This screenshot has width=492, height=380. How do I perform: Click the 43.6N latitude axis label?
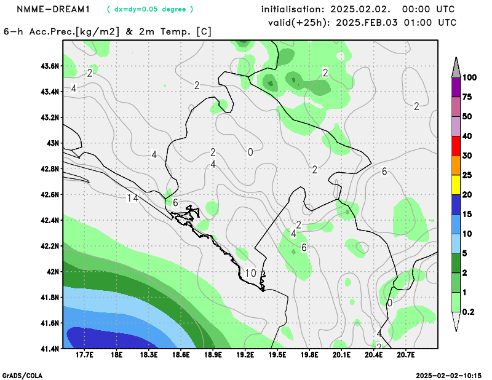point(50,66)
